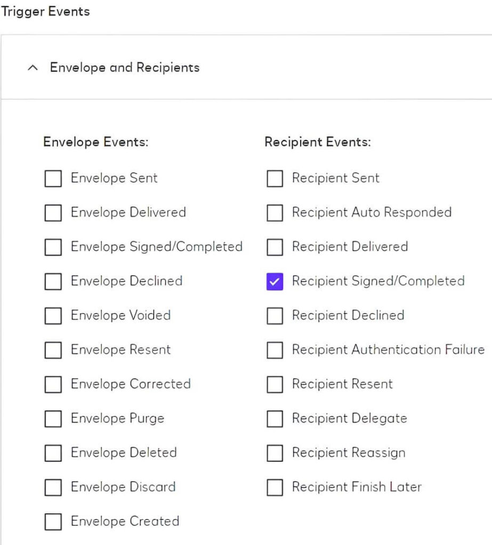Image resolution: width=492 pixels, height=545 pixels.
Task: Uncheck Recipient Signed/Completed event
Action: [x=275, y=282]
